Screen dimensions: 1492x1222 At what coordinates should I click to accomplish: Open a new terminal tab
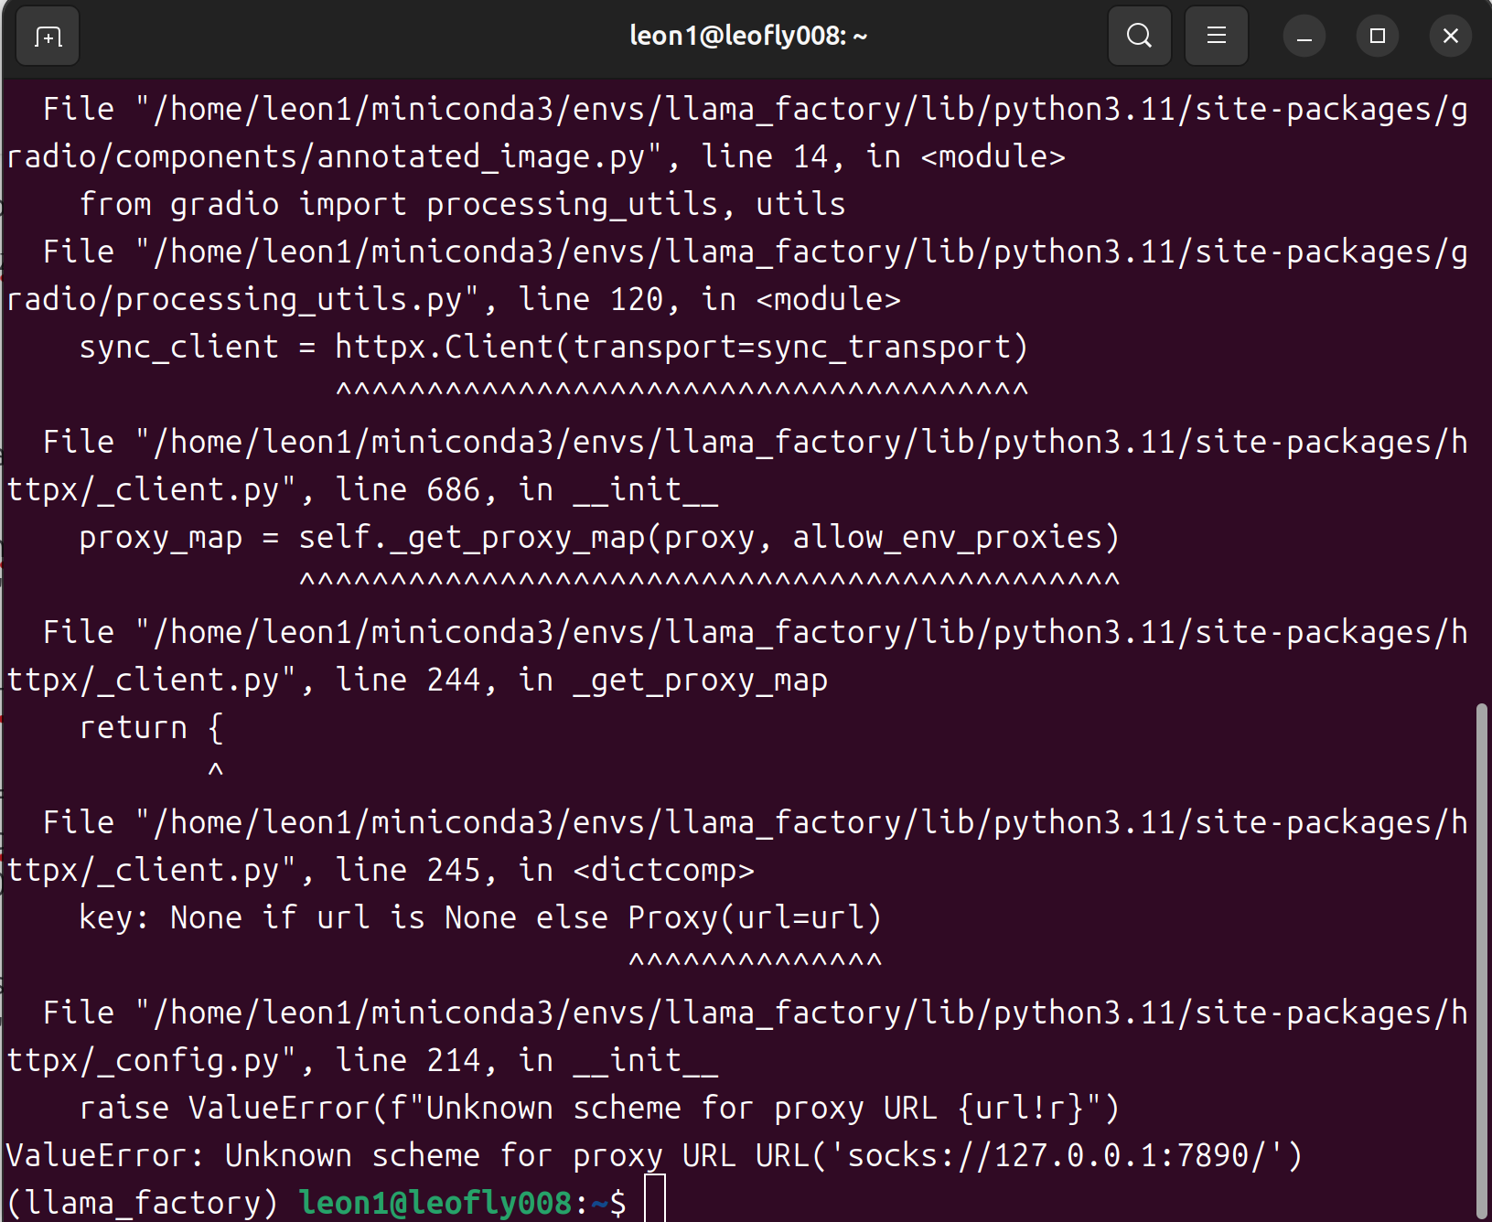48,37
